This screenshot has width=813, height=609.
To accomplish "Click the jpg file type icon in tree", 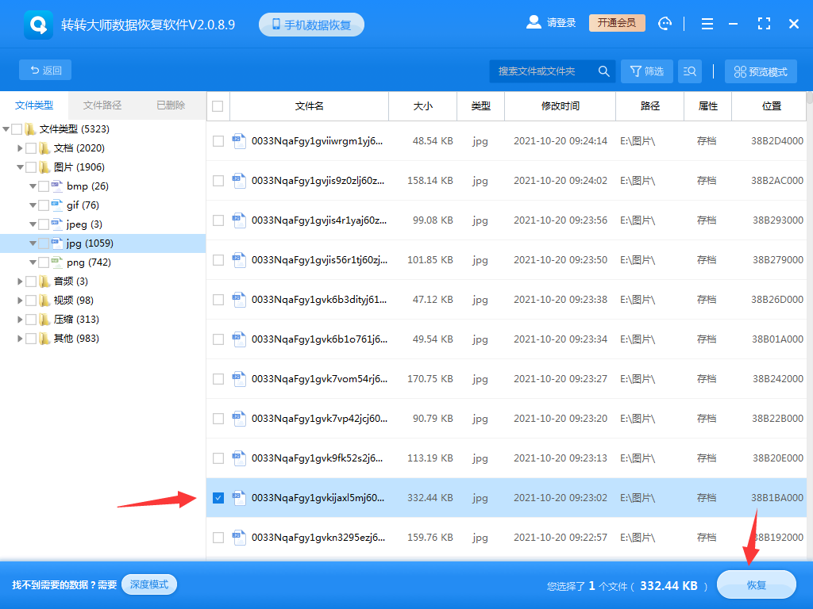I will click(57, 243).
